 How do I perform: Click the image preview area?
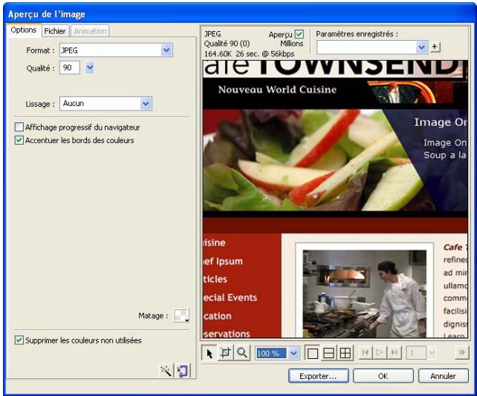point(335,199)
